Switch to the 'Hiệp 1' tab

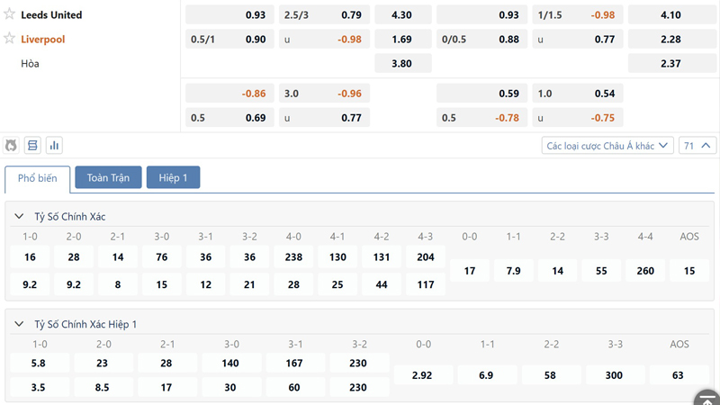(x=173, y=178)
